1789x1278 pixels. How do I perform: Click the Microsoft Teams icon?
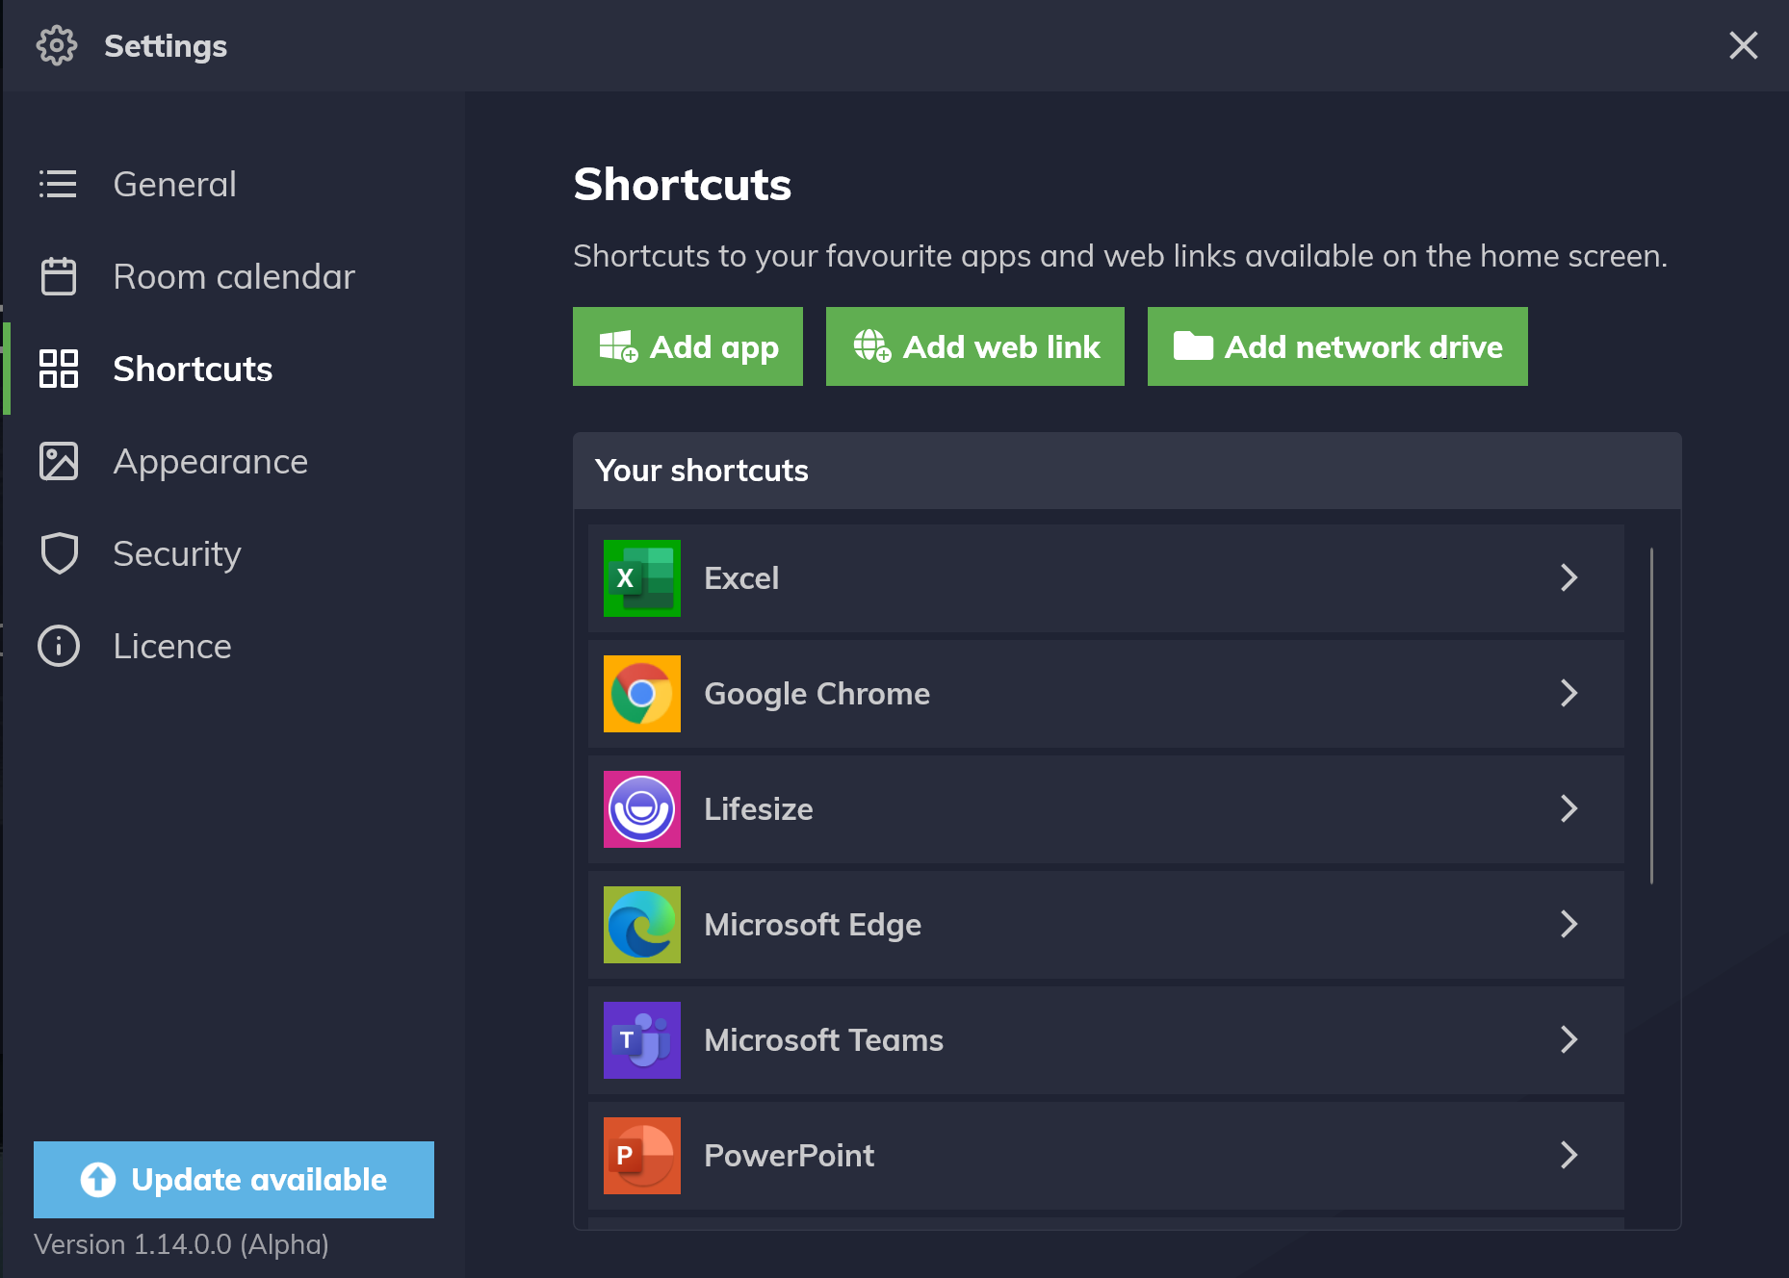[x=641, y=1040]
